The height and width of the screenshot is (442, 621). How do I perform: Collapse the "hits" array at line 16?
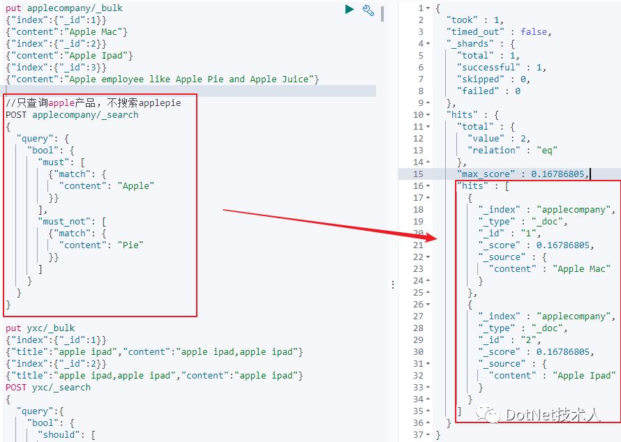428,186
